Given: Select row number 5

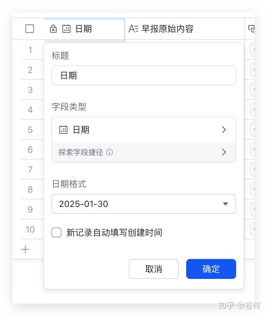Looking at the screenshot, I should click(30, 130).
